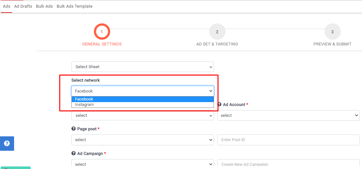Click the blue help question mark button
Image resolution: width=362 pixels, height=169 pixels.
(x=7, y=143)
